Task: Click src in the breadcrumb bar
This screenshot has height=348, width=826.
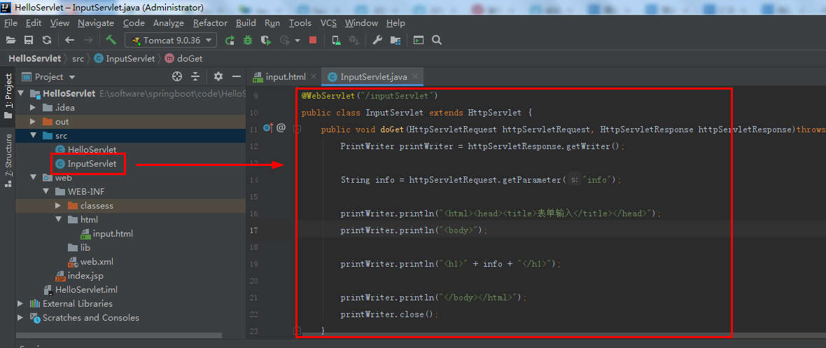Action: tap(78, 59)
